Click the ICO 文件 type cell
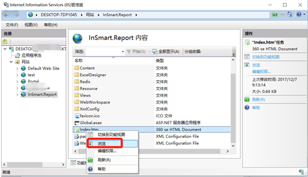This screenshot has width=308, height=177. pos(164,116)
